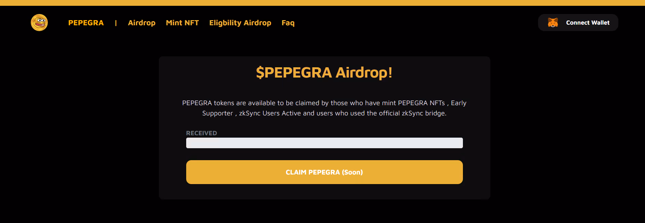Focus the RECEIVED input field
The image size is (645, 223).
(x=324, y=143)
